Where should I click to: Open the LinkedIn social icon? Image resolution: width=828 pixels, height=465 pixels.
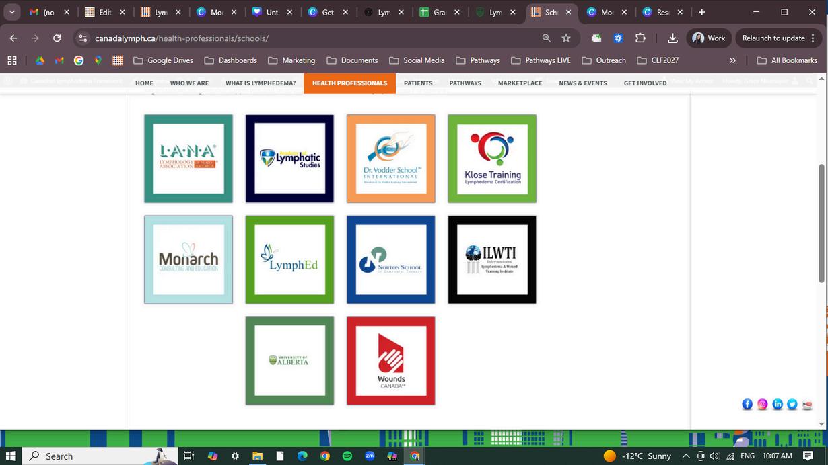[778, 404]
